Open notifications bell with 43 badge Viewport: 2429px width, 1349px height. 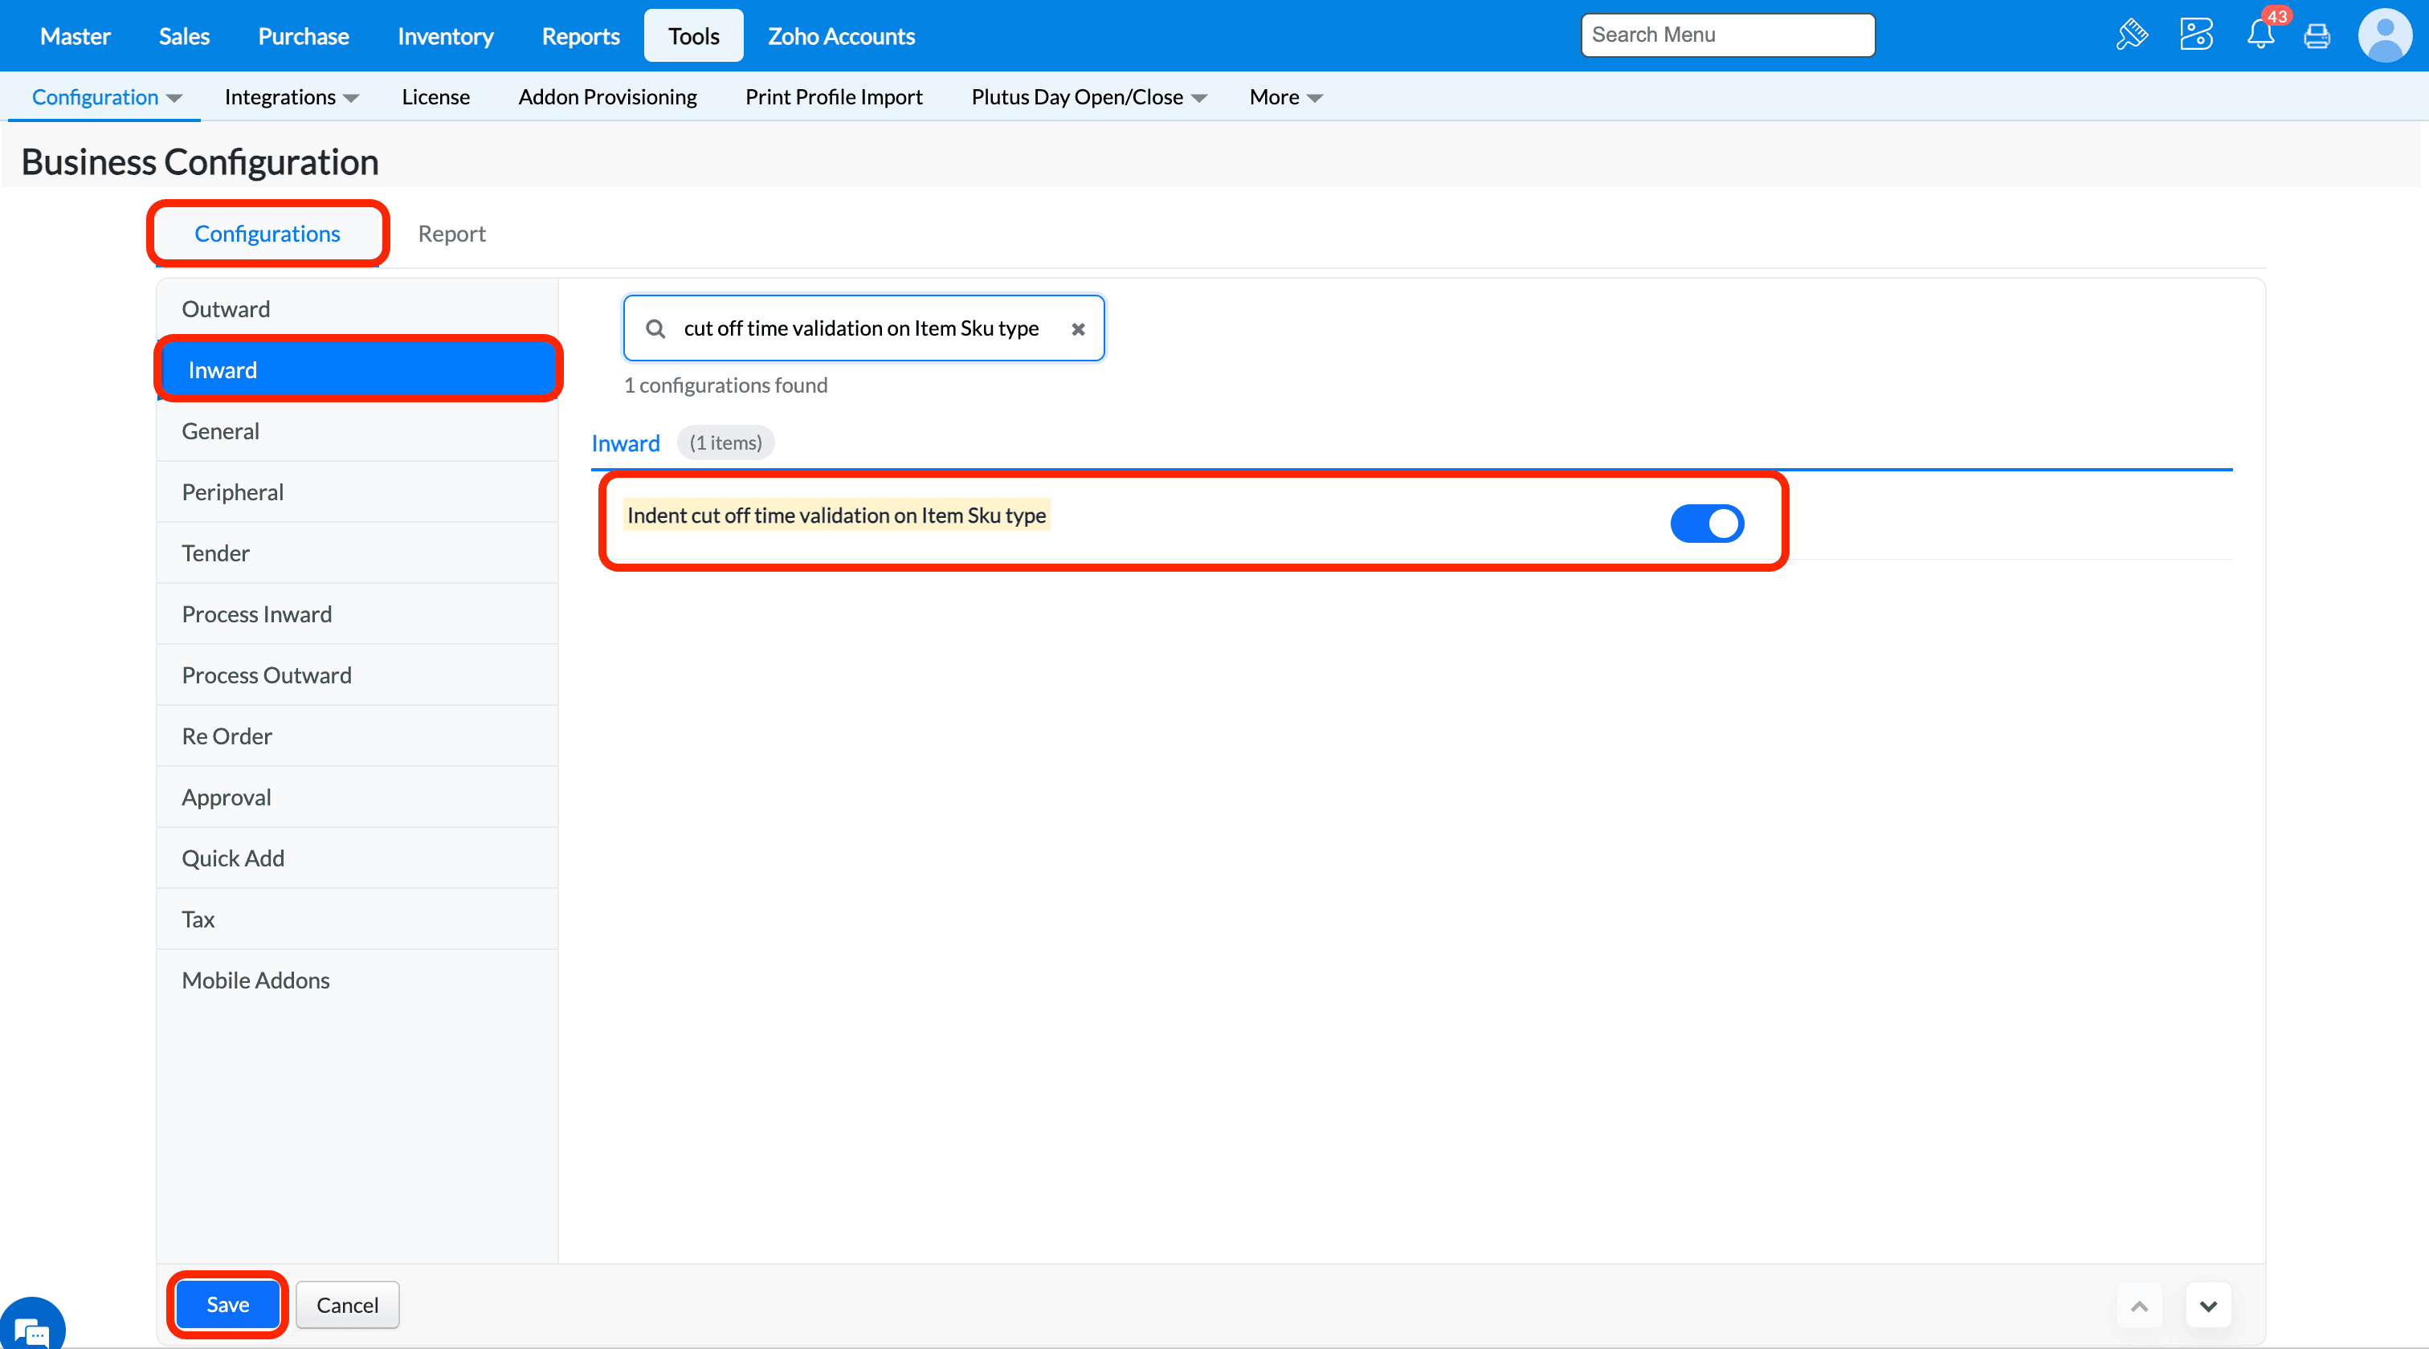tap(2260, 35)
